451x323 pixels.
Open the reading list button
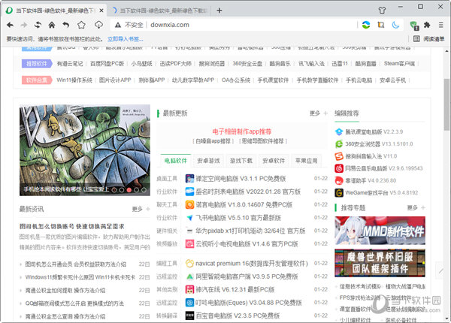[429, 39]
